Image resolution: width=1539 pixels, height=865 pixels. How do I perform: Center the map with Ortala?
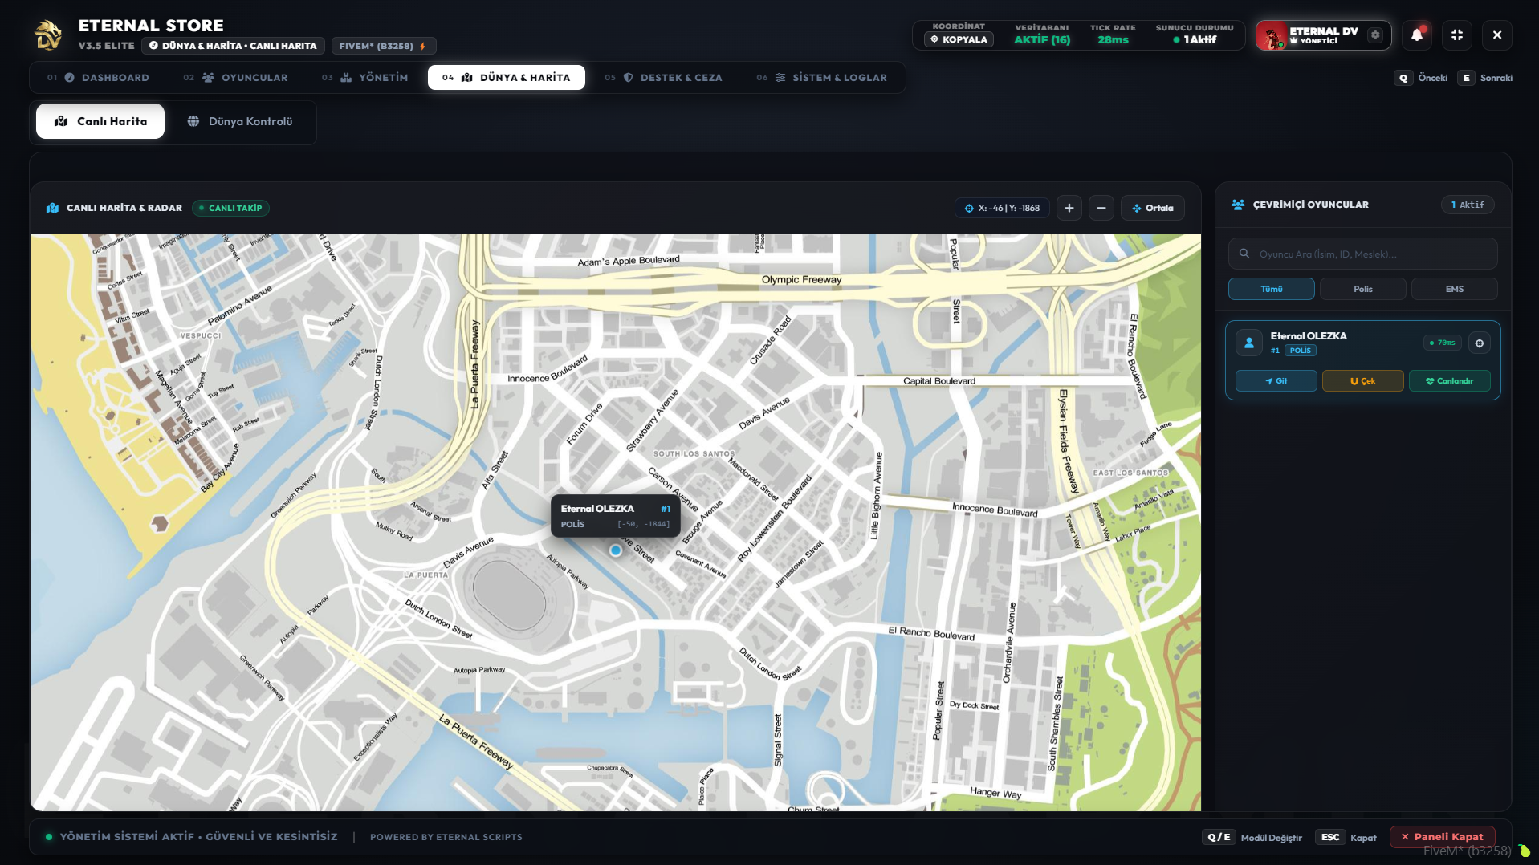(x=1153, y=209)
